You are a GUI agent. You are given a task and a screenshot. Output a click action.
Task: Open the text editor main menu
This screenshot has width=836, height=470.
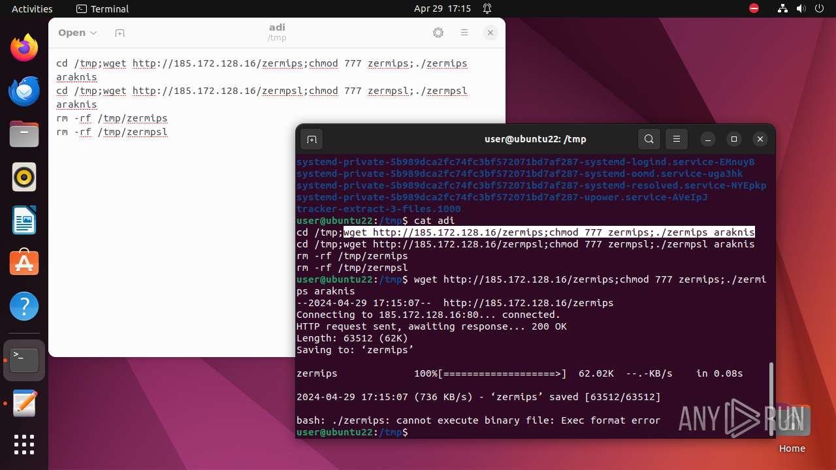(x=464, y=33)
